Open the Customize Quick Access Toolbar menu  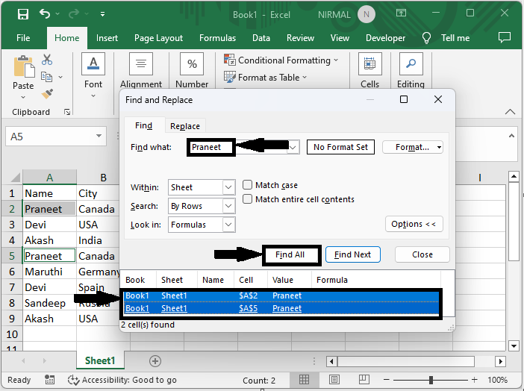pos(102,14)
